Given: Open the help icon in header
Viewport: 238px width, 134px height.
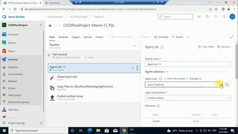Looking at the screenshot, I should tap(216, 16).
